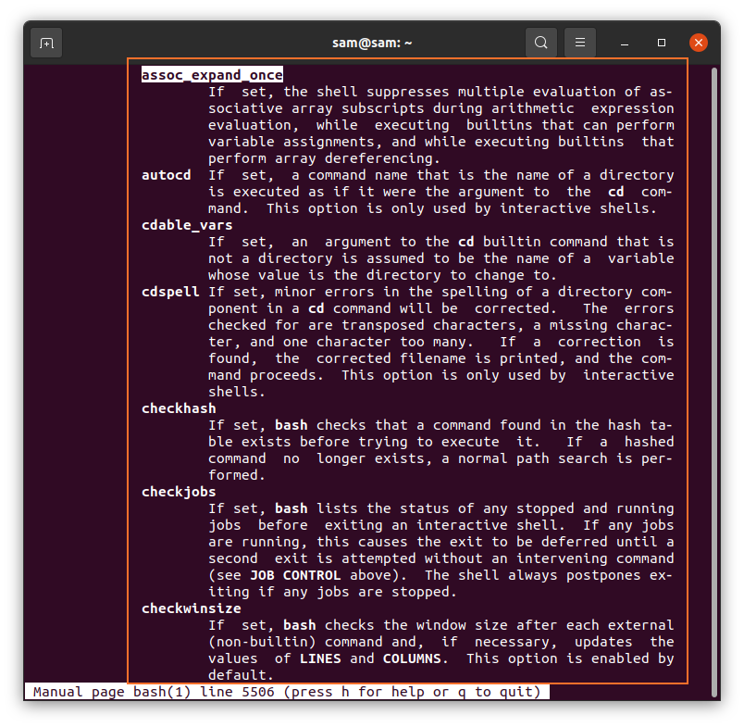Click the word 'default.' on the last line
The width and height of the screenshot is (744, 727).
pyautogui.click(x=237, y=675)
